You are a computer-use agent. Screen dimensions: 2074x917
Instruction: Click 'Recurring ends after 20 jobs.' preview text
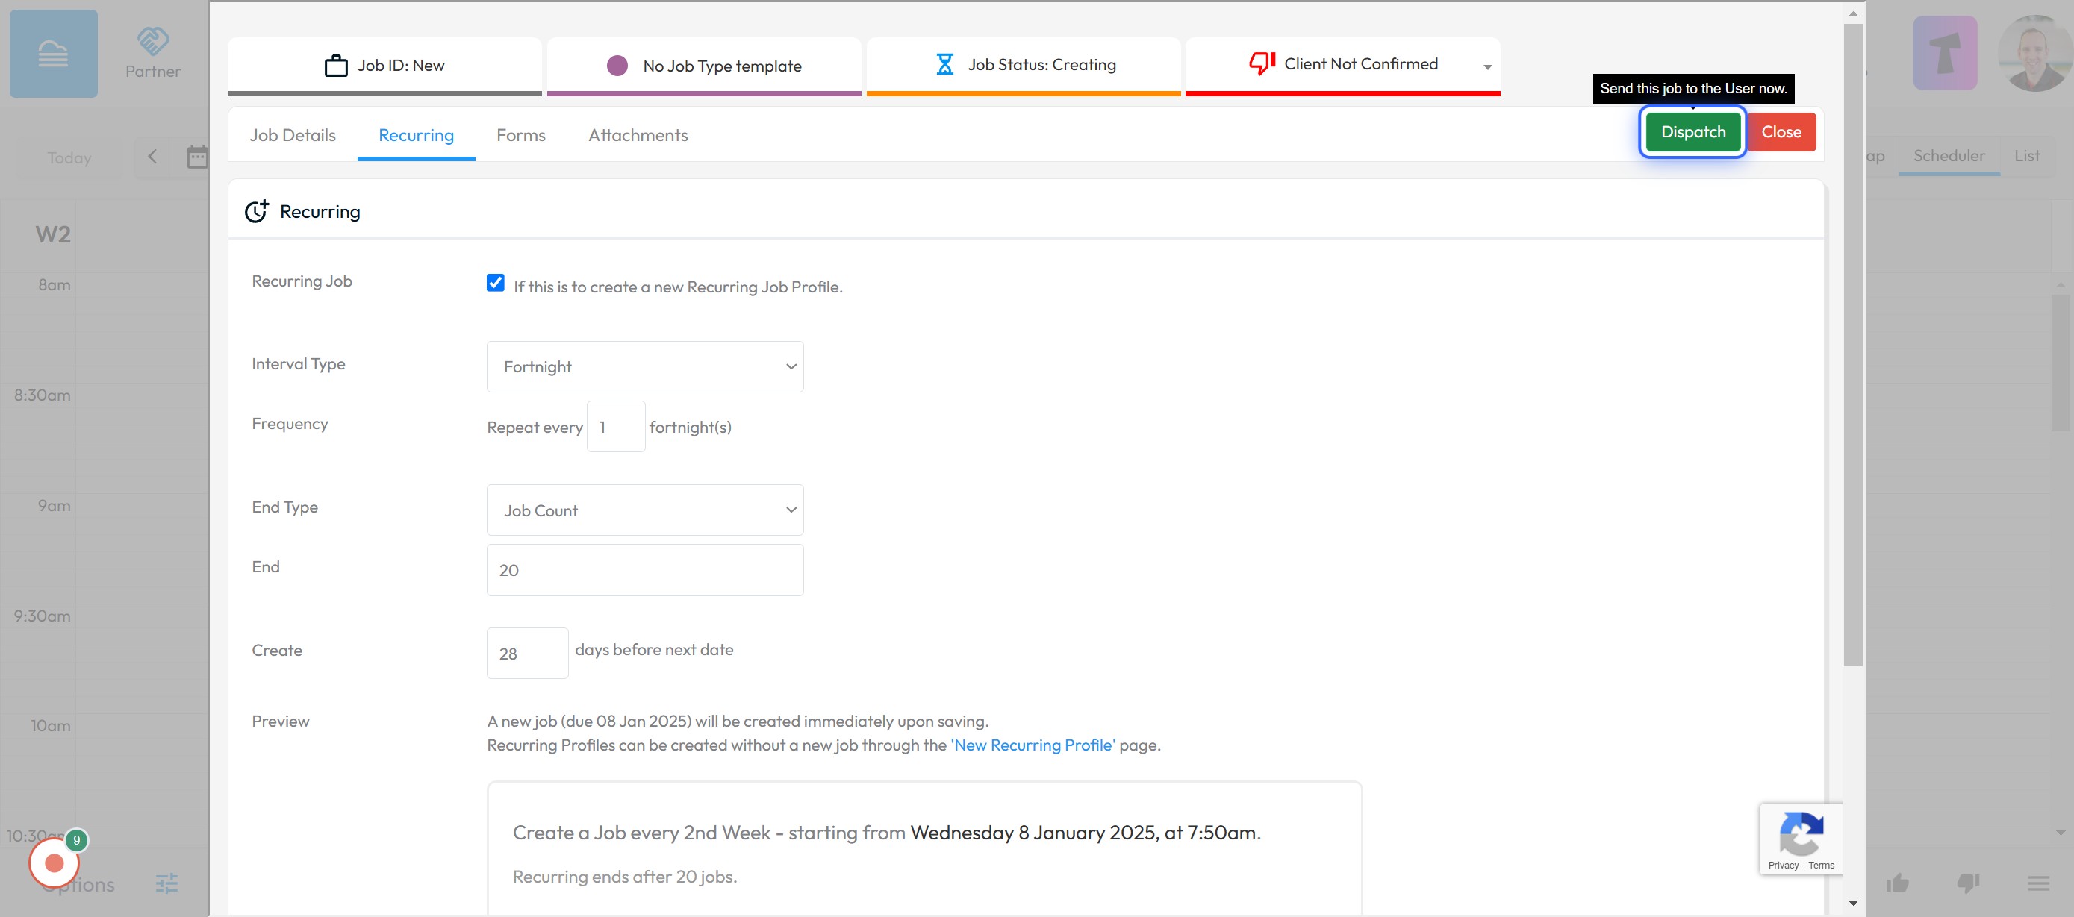coord(625,876)
